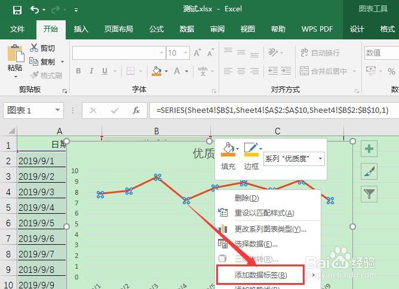This screenshot has height=289, width=399.
Task: Open the chart tools 设计 tab
Action: [357, 29]
